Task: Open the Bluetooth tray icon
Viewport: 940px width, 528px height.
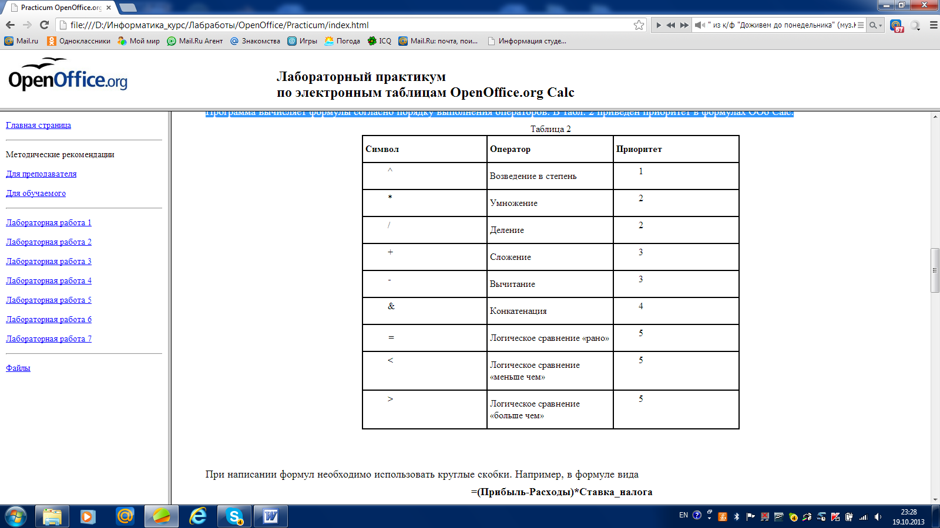Action: point(736,517)
